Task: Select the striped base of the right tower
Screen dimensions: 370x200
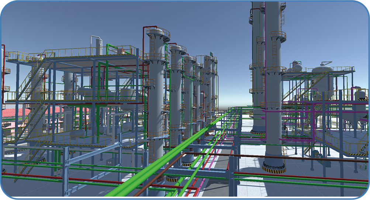Action: (274, 168)
